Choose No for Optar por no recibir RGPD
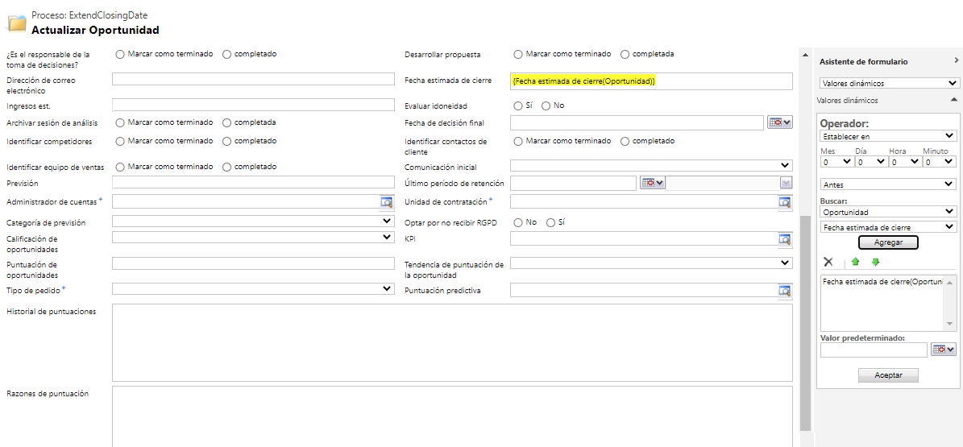The width and height of the screenshot is (963, 447). coord(518,222)
